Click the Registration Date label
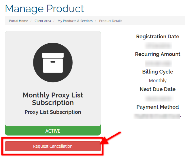 tap(158, 37)
